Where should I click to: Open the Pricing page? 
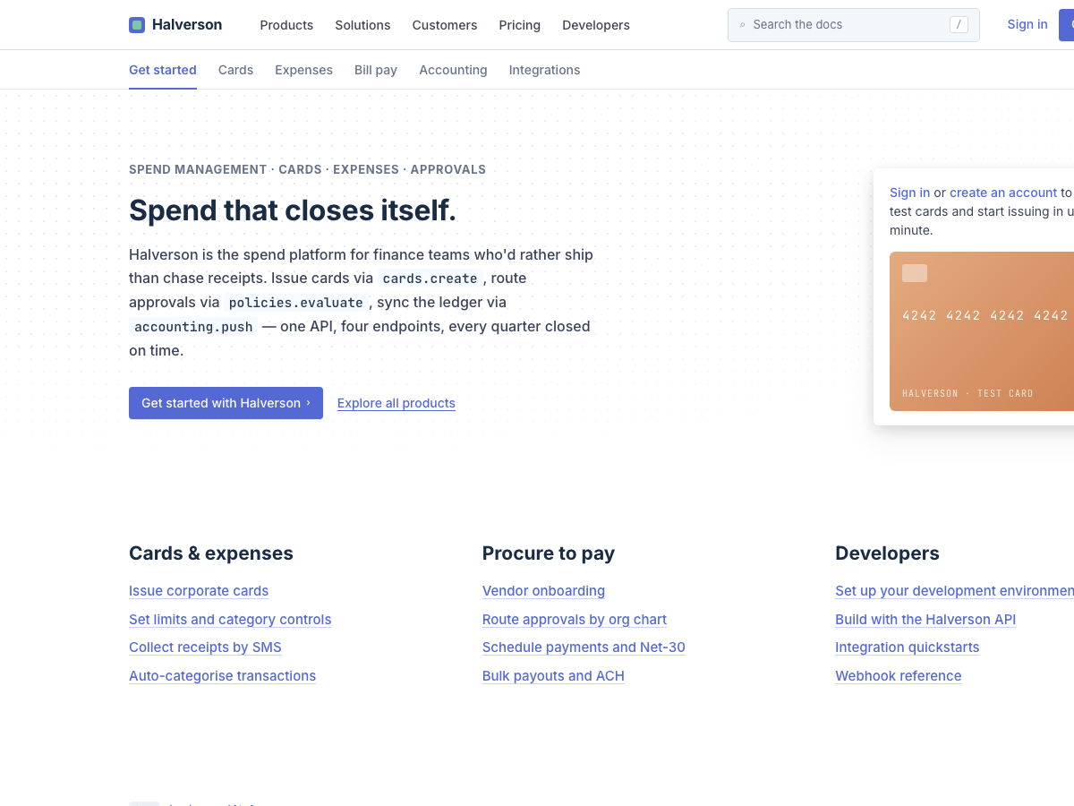tap(520, 25)
